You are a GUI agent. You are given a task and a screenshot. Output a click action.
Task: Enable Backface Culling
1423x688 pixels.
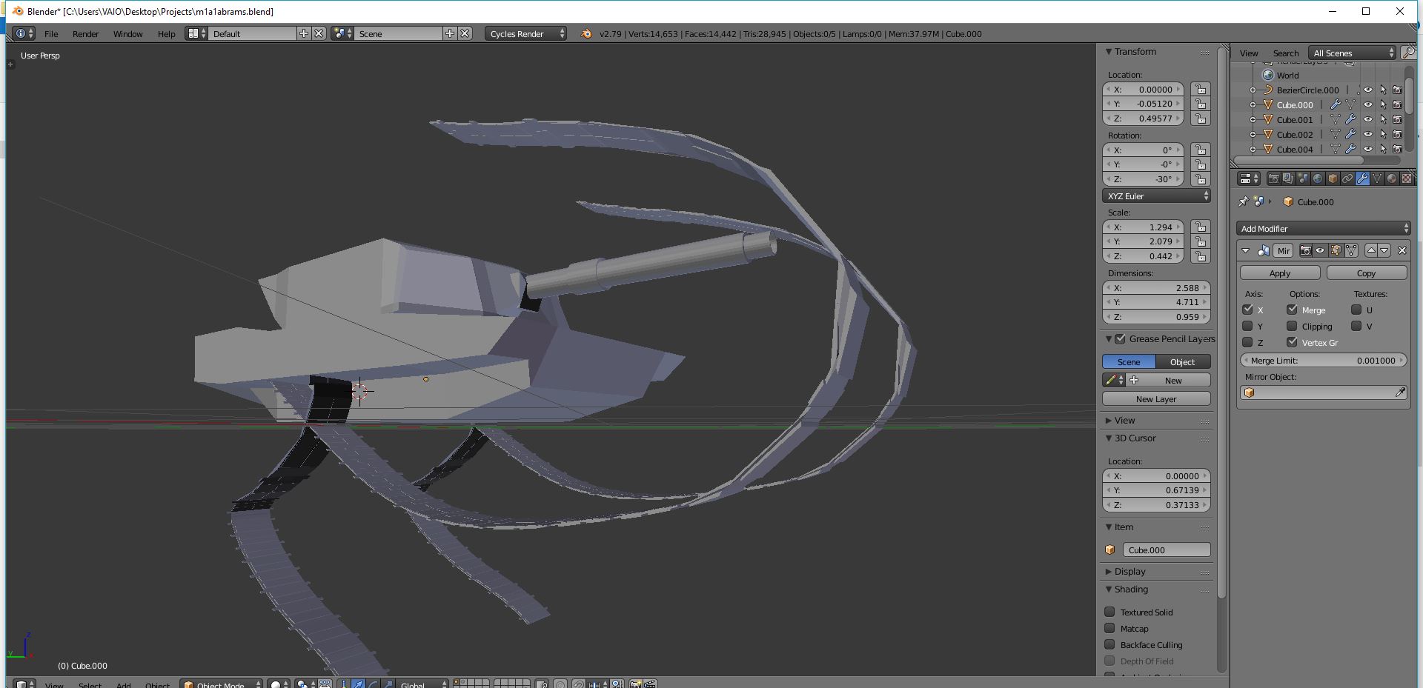[1109, 644]
